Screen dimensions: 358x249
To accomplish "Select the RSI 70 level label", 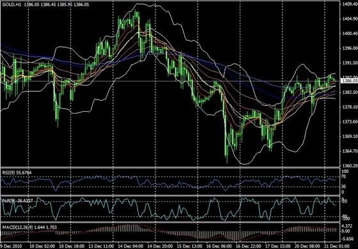I will pos(345,176).
